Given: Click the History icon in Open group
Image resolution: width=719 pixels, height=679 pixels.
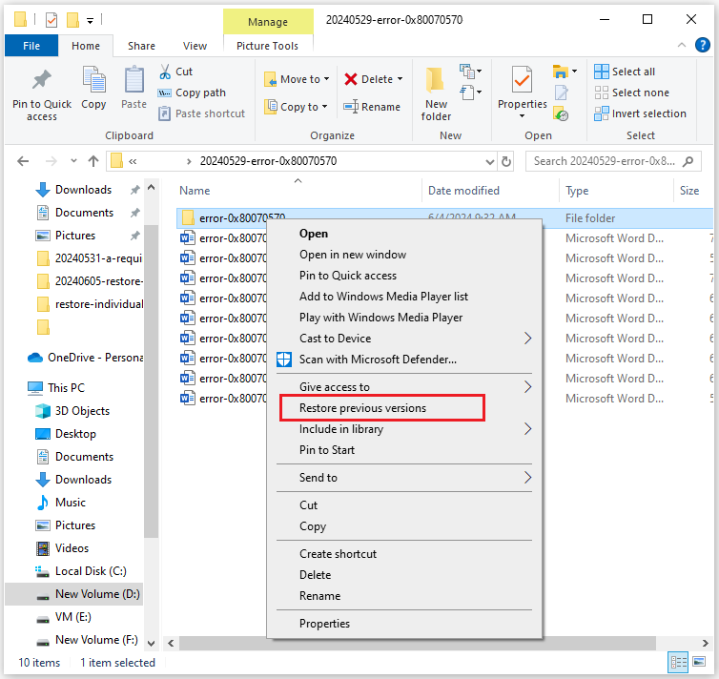Looking at the screenshot, I should [562, 113].
